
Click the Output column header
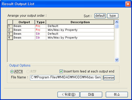point(24,22)
